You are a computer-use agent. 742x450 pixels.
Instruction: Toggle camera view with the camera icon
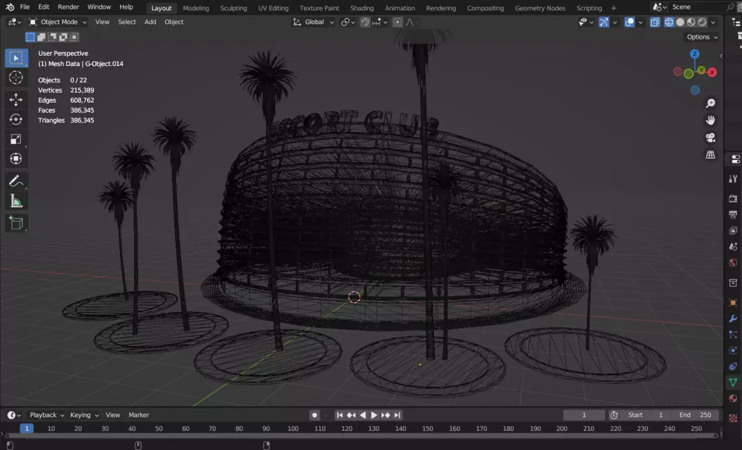[x=710, y=138]
